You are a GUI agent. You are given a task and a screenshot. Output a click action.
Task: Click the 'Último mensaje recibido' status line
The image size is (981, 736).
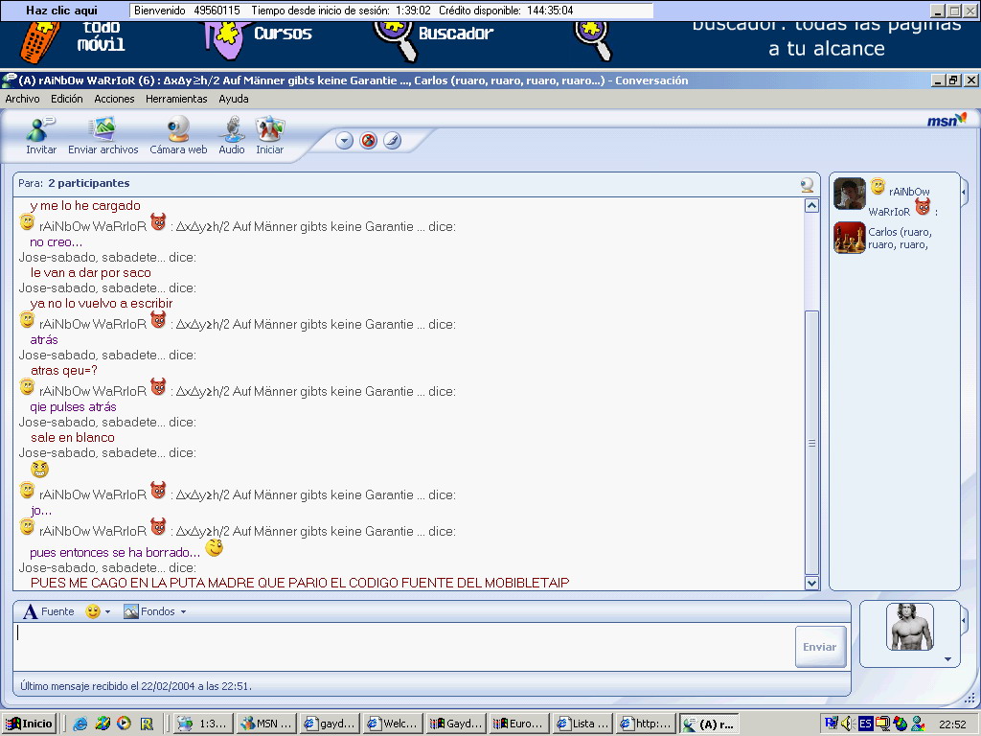pos(136,686)
